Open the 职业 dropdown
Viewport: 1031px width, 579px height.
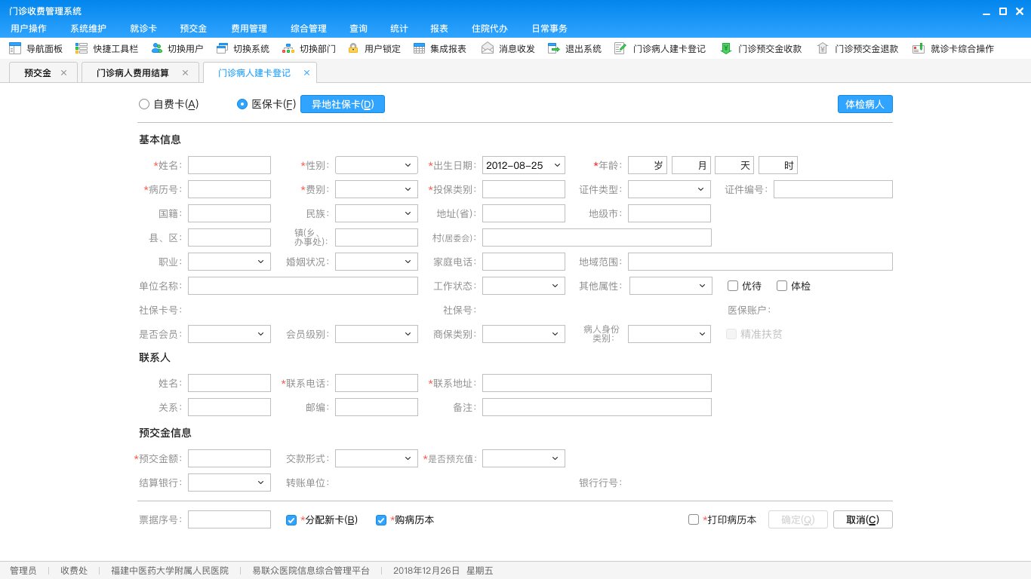229,262
